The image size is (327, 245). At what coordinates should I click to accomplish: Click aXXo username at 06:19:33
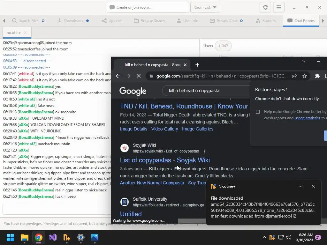(23, 118)
